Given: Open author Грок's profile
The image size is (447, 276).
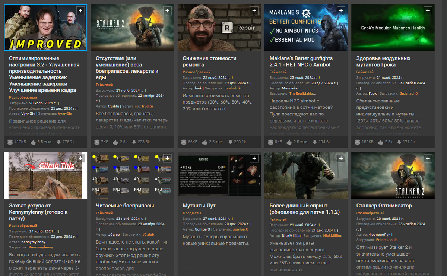Looking at the screenshot, I should point(372,93).
